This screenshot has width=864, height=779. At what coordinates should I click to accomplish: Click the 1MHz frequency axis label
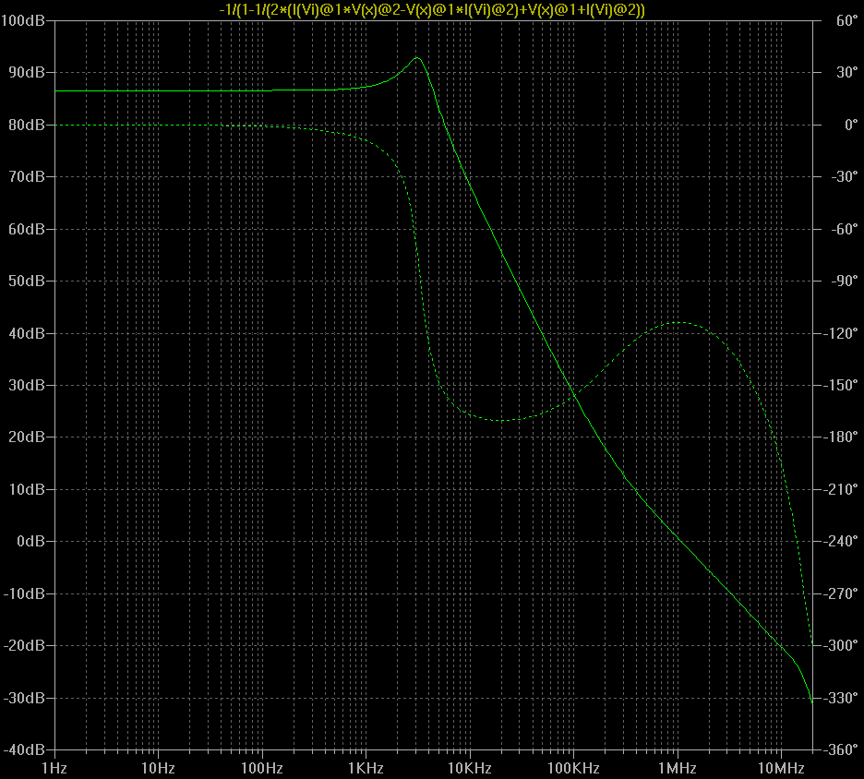678,768
